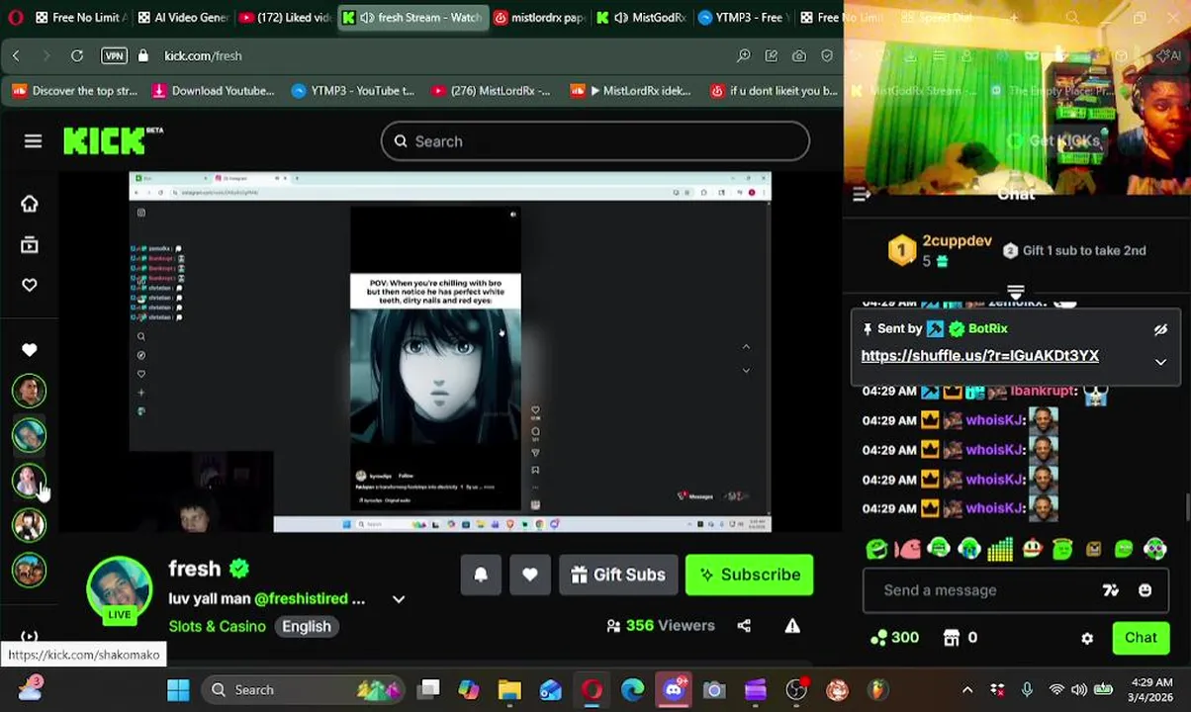
Task: Open the @freshistired link in stream title
Action: (301, 598)
